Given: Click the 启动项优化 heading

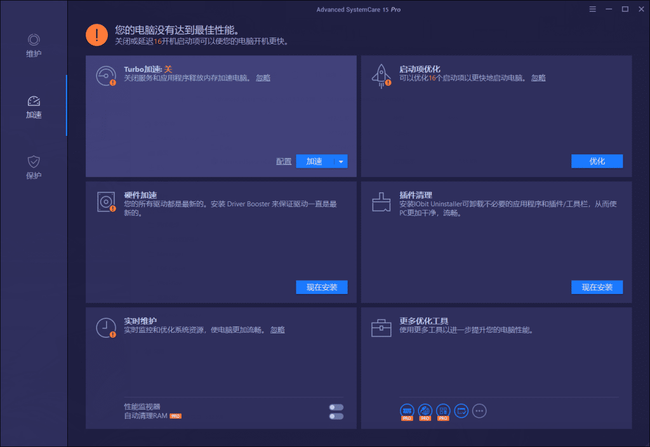Looking at the screenshot, I should 420,69.
